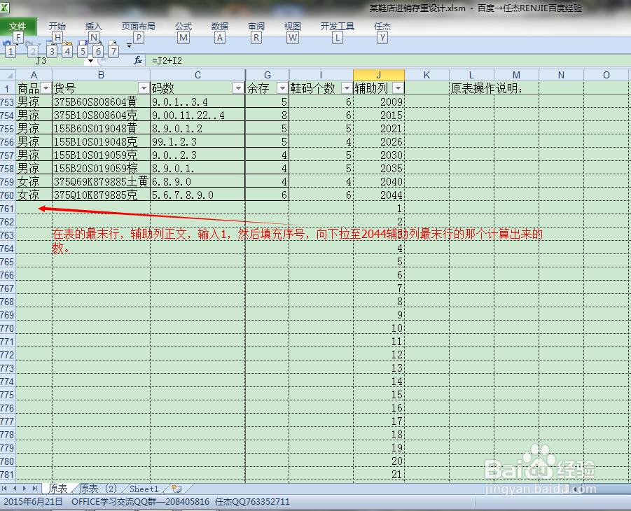Switch to the 视图 ribbon tab

click(x=293, y=27)
